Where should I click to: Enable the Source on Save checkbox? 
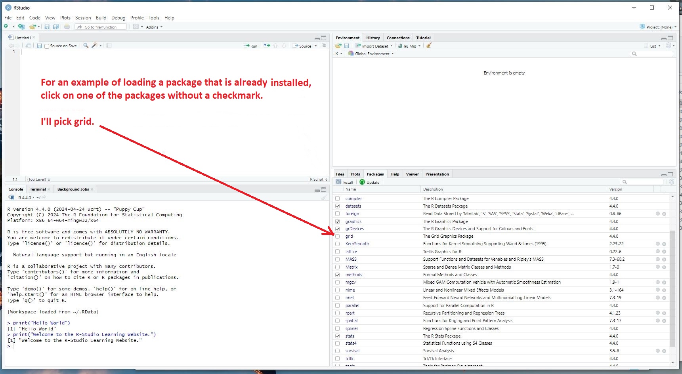click(47, 46)
